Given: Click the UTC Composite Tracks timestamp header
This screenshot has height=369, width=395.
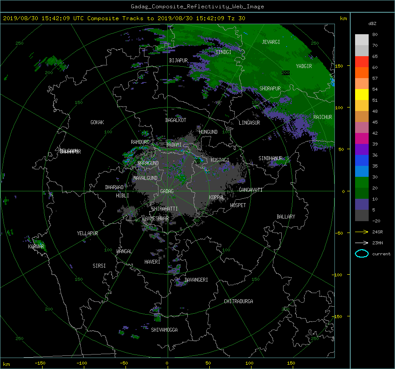Looking at the screenshot, I should click(x=124, y=18).
